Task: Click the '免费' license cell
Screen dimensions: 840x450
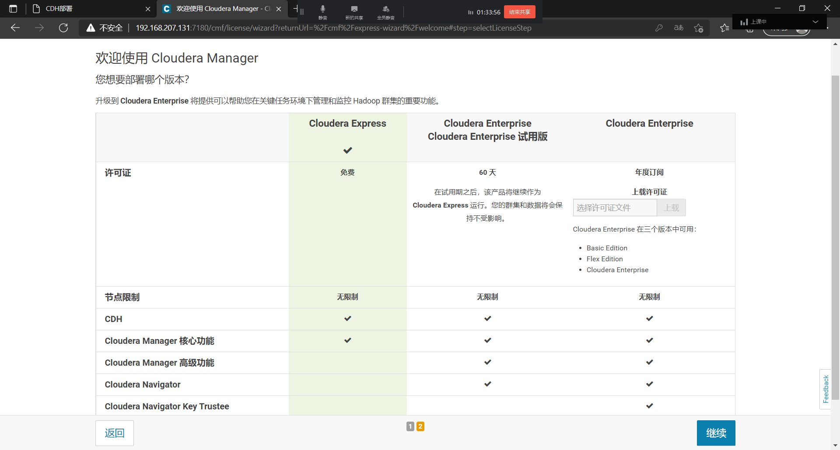Action: point(347,172)
